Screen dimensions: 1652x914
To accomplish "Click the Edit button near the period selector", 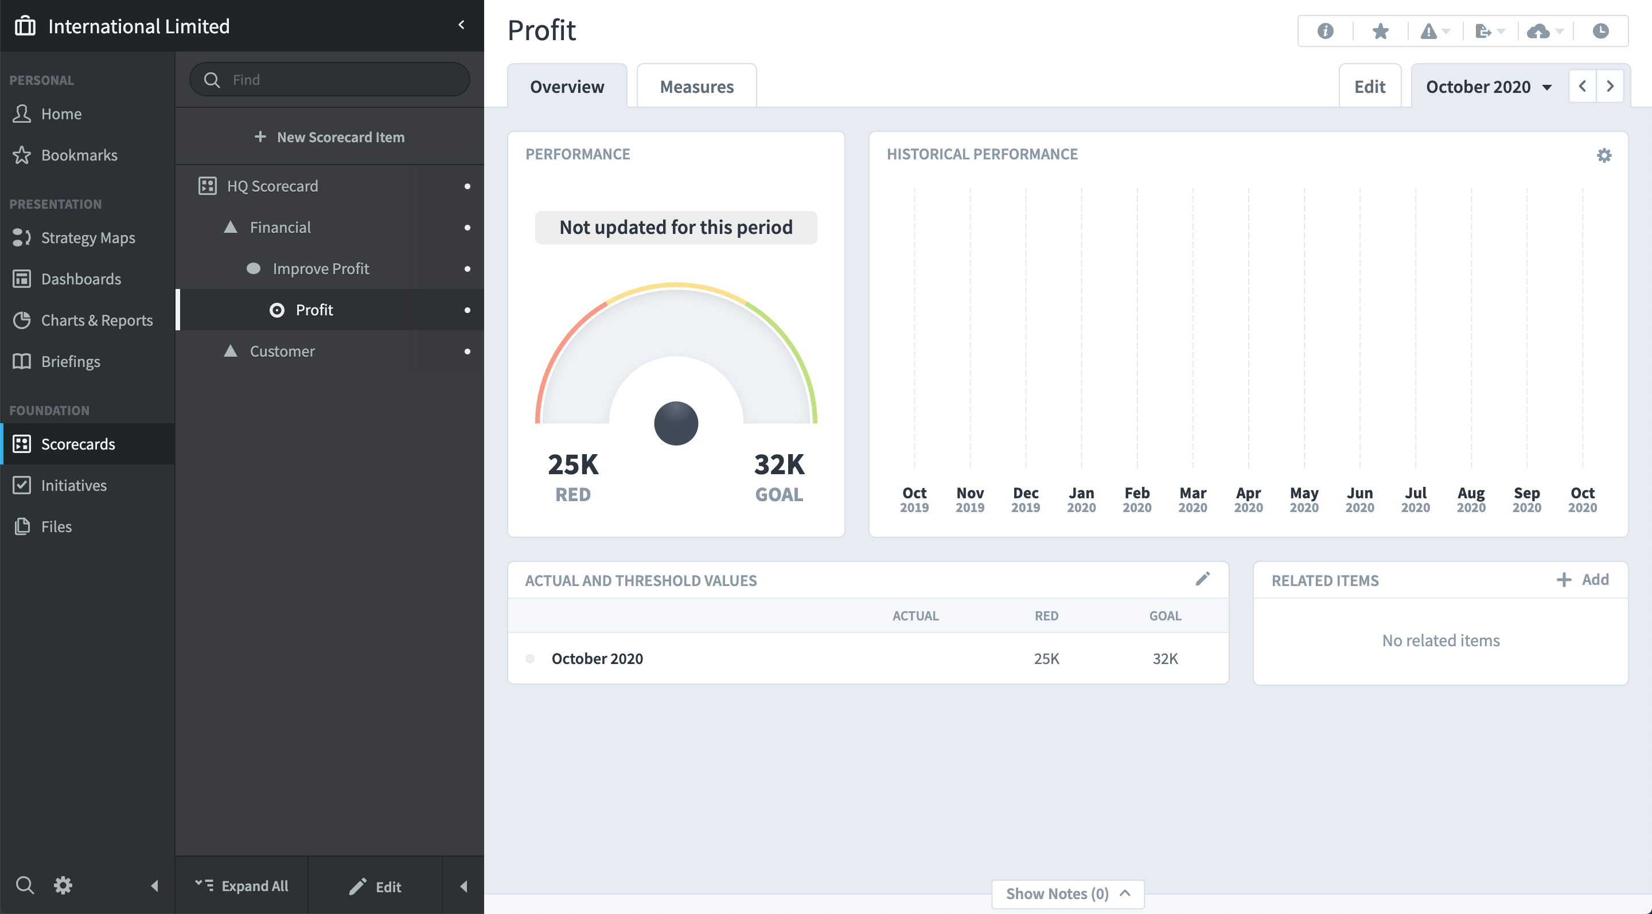I will click(1370, 85).
